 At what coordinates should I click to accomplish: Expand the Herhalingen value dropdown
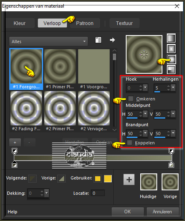pyautogui.click(x=173, y=88)
